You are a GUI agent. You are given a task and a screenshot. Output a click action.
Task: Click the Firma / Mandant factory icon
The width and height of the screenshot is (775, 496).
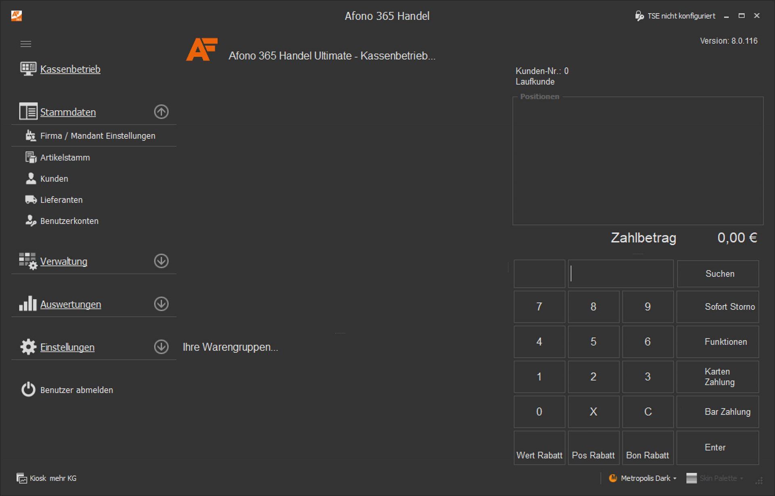31,135
